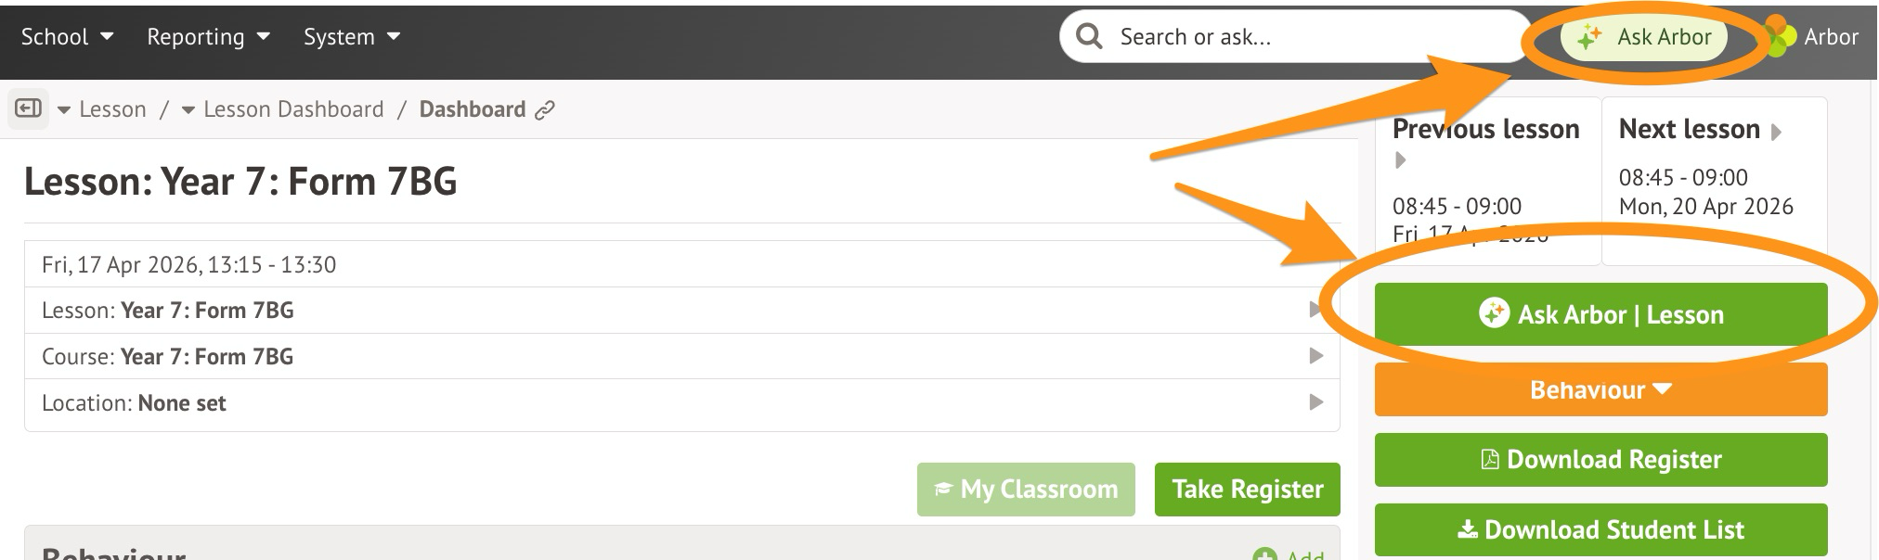Click Download Register button

click(1600, 460)
